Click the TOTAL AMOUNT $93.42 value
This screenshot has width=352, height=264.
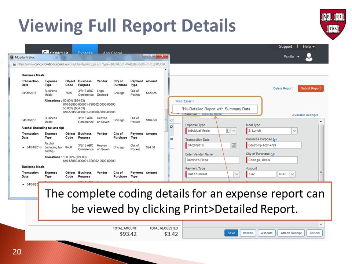point(128,234)
